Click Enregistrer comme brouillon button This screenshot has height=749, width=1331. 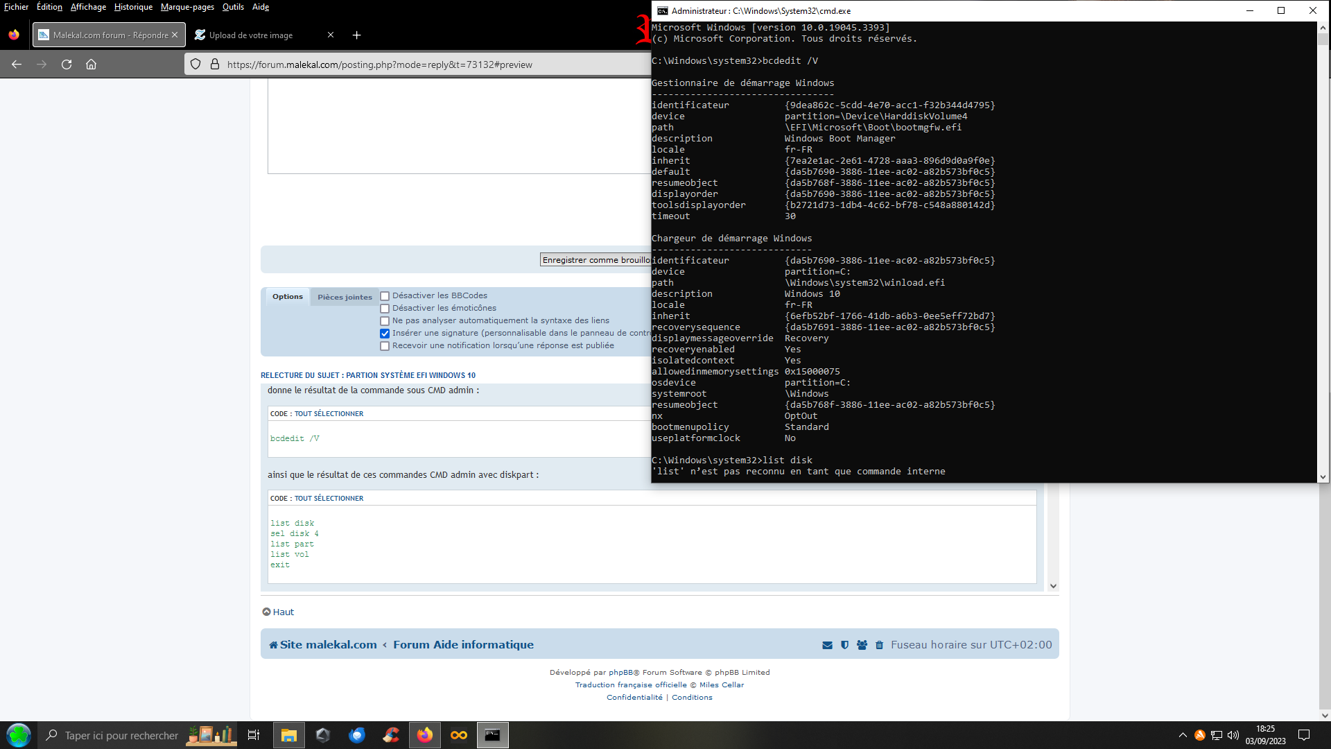[595, 260]
